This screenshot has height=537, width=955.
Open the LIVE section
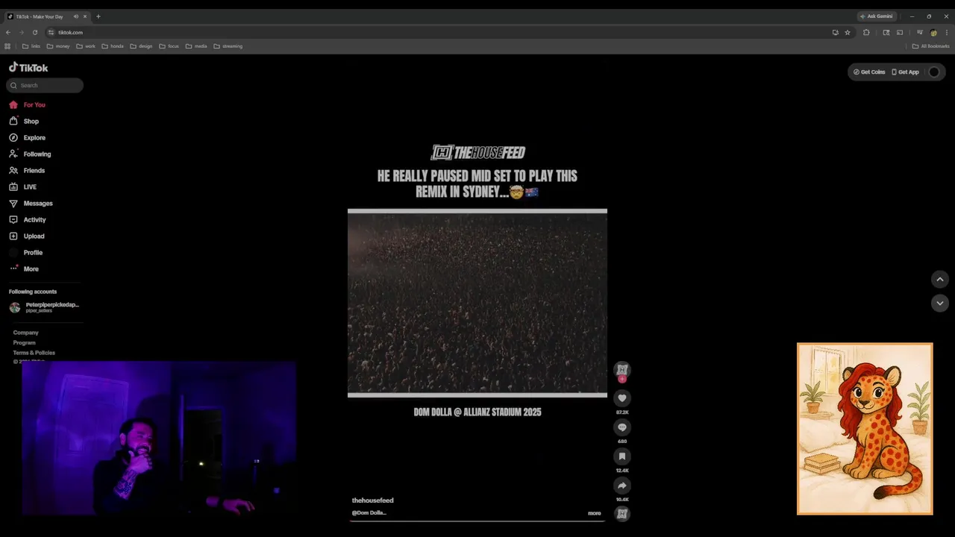[x=23, y=186]
